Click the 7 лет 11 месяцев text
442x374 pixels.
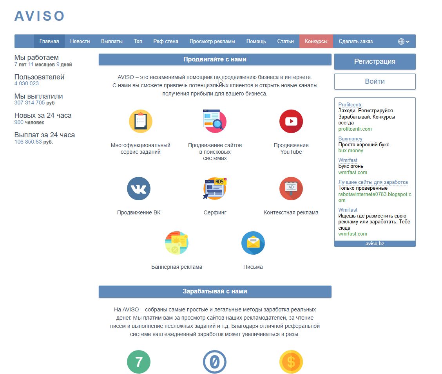point(34,65)
